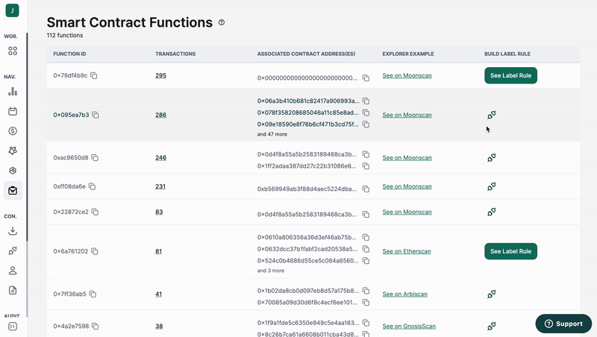This screenshot has width=597, height=337.
Task: Open the download import icon in sidebar
Action: coord(13,231)
